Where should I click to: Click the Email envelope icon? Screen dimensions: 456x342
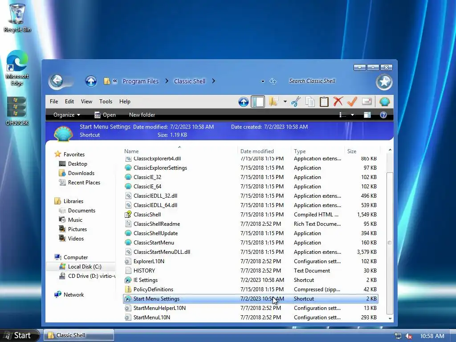pos(367,102)
